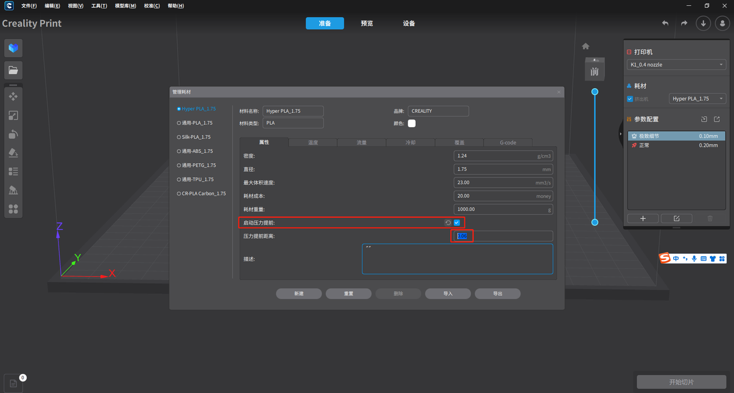Screen dimensions: 734x393
Task: Select the CR-PLA Carbon_1.75 material radio
Action: (x=179, y=194)
